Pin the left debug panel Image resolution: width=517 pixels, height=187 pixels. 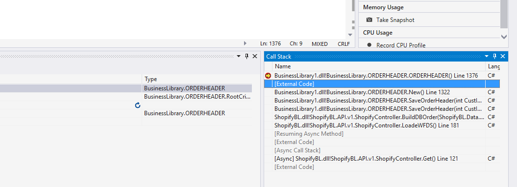246,56
